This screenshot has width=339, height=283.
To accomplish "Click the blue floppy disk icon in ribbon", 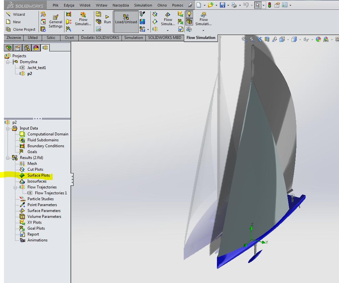I will [142, 22].
